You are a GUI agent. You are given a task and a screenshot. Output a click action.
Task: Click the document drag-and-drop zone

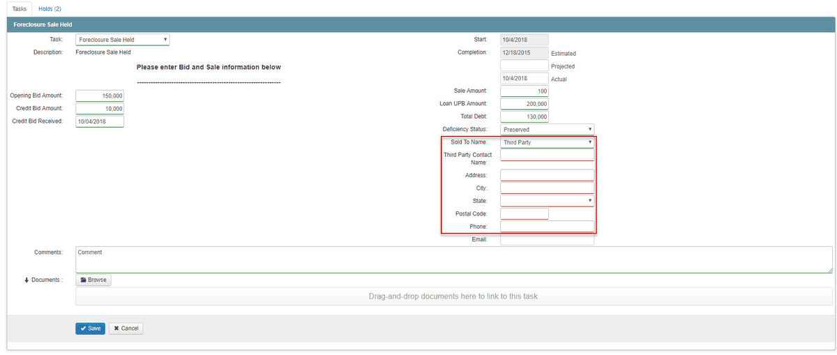click(x=454, y=296)
